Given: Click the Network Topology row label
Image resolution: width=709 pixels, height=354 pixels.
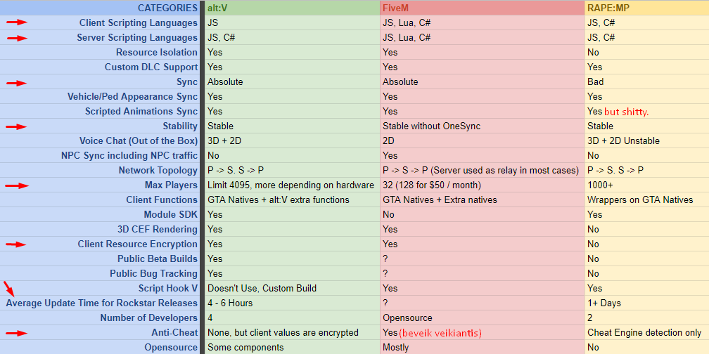Looking at the screenshot, I should 158,171.
